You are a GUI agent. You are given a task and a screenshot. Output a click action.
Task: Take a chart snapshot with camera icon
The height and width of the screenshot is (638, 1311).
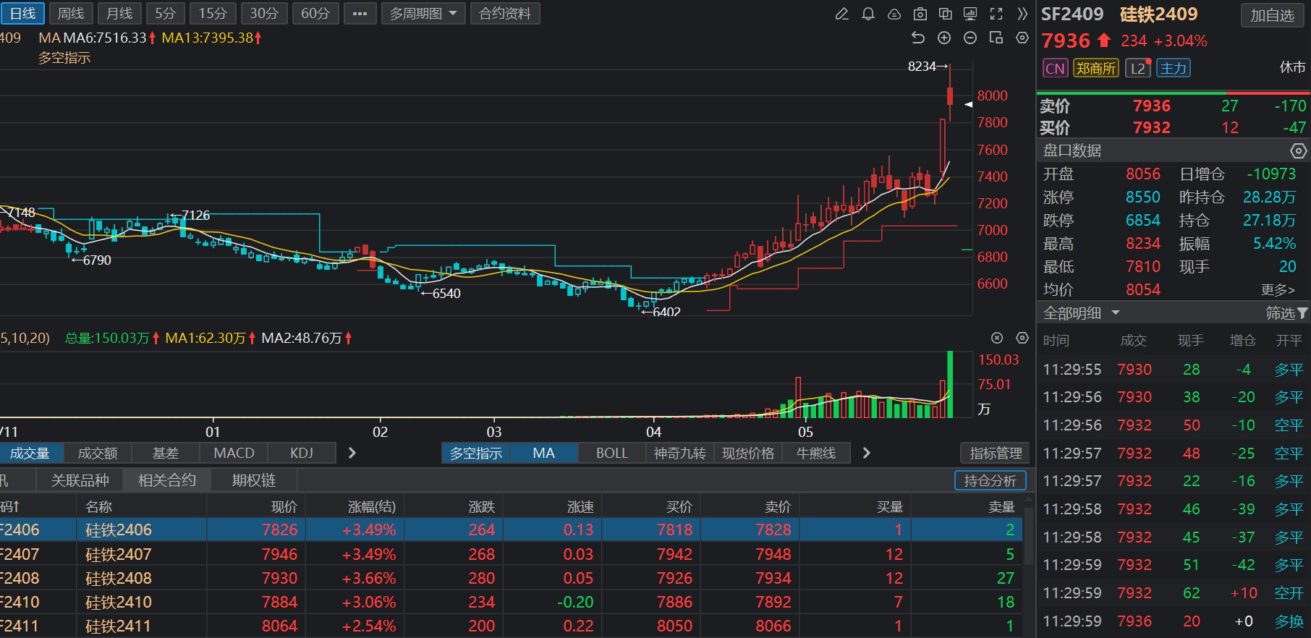coord(920,14)
